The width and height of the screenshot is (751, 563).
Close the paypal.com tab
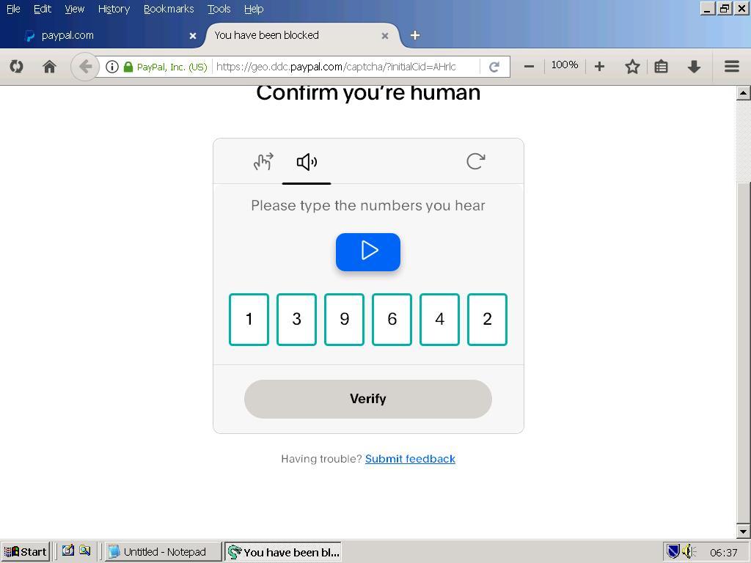coord(193,36)
